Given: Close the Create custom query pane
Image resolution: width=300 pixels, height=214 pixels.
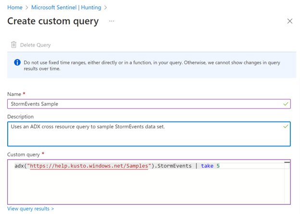Looking at the screenshot, I should point(290,21).
